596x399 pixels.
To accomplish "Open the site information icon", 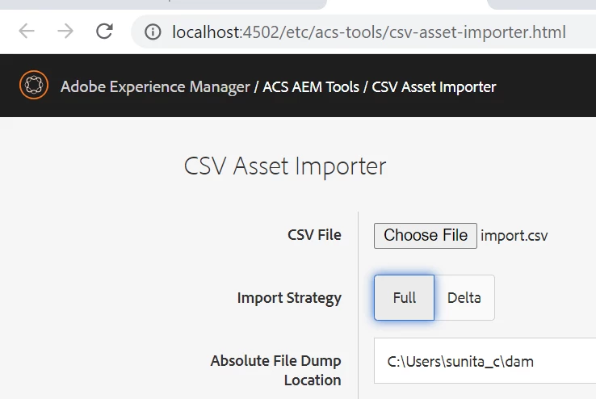I will [x=152, y=32].
